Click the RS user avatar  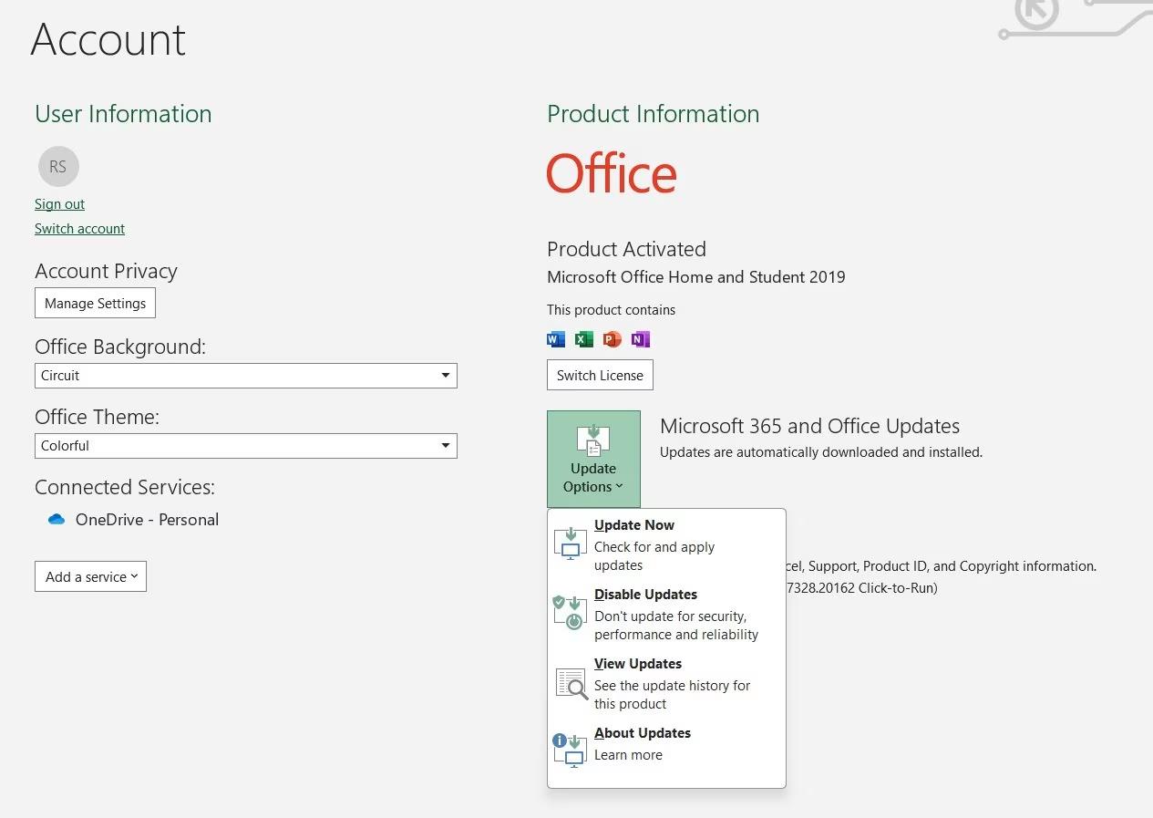click(x=58, y=167)
